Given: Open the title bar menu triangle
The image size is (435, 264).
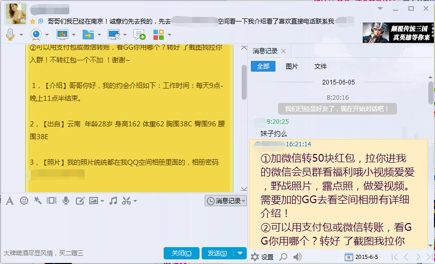Looking at the screenshot, I should (x=380, y=9).
